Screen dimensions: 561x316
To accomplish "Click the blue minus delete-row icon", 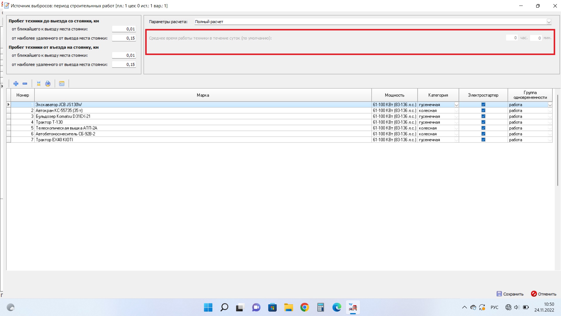I will 25,84.
